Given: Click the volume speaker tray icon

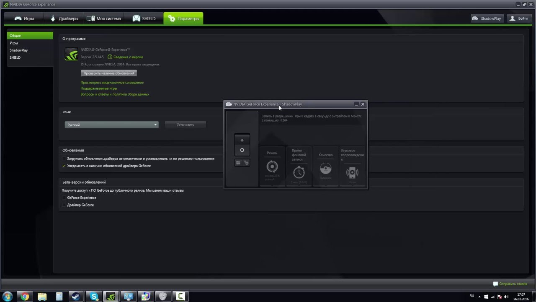Looking at the screenshot, I should [505, 297].
